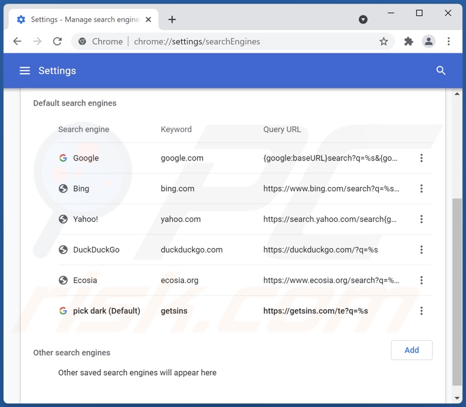The height and width of the screenshot is (407, 466).
Task: Reload the page
Action: tap(57, 41)
